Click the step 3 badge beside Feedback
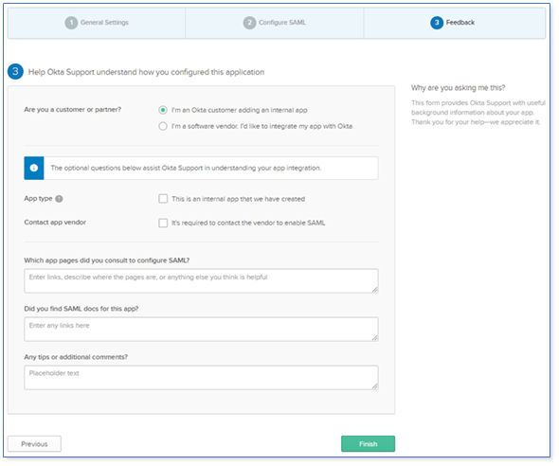Viewport: 559px width, 466px height. (437, 23)
